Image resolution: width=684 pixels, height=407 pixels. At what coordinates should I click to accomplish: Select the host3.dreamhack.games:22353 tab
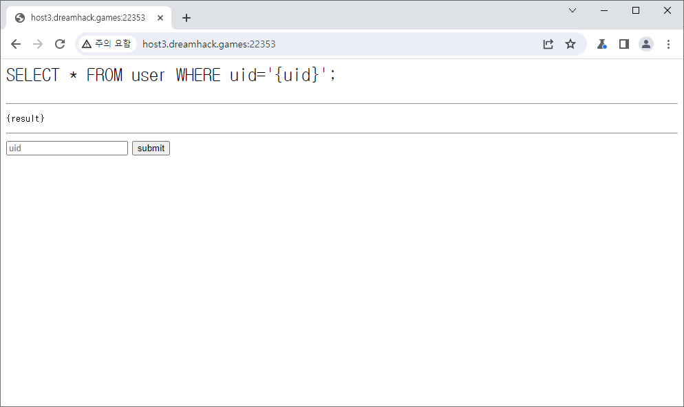coord(87,18)
